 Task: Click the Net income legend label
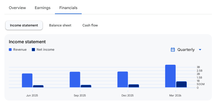pos(46,50)
